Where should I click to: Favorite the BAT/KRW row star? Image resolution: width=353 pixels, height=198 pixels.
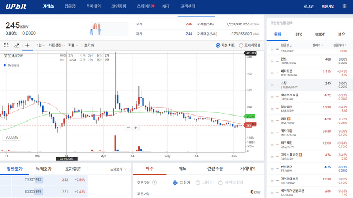tap(272, 193)
